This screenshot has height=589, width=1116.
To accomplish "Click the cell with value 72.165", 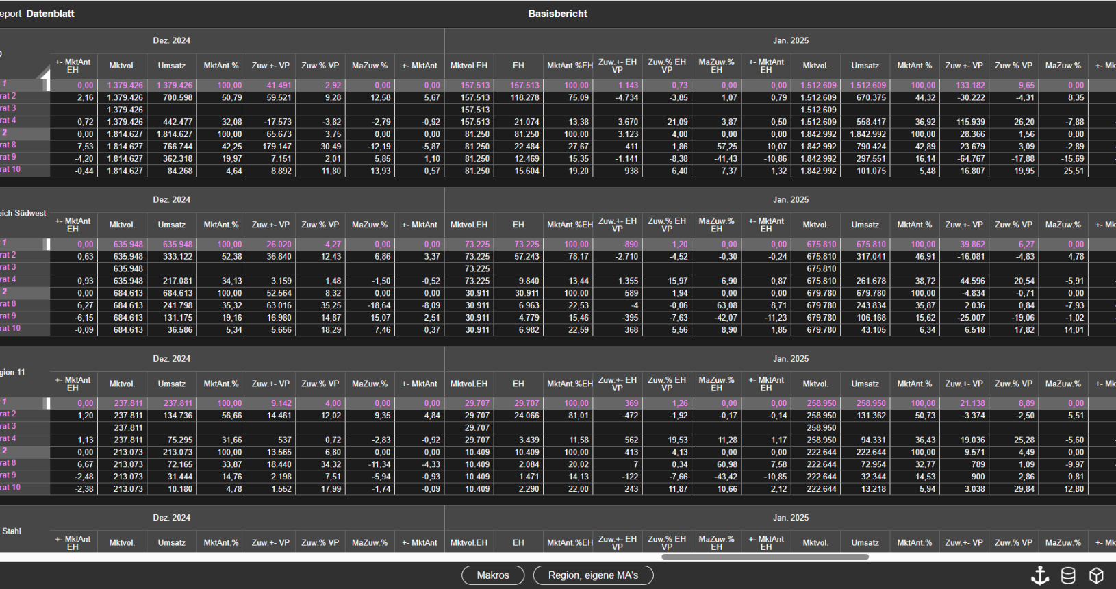I will click(172, 464).
